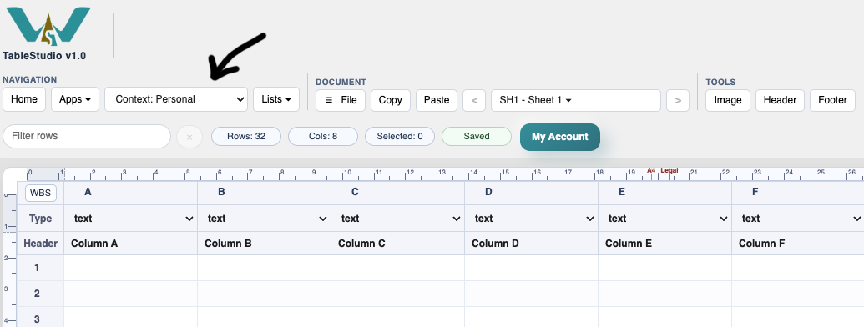Click the Column C header cell

click(398, 244)
